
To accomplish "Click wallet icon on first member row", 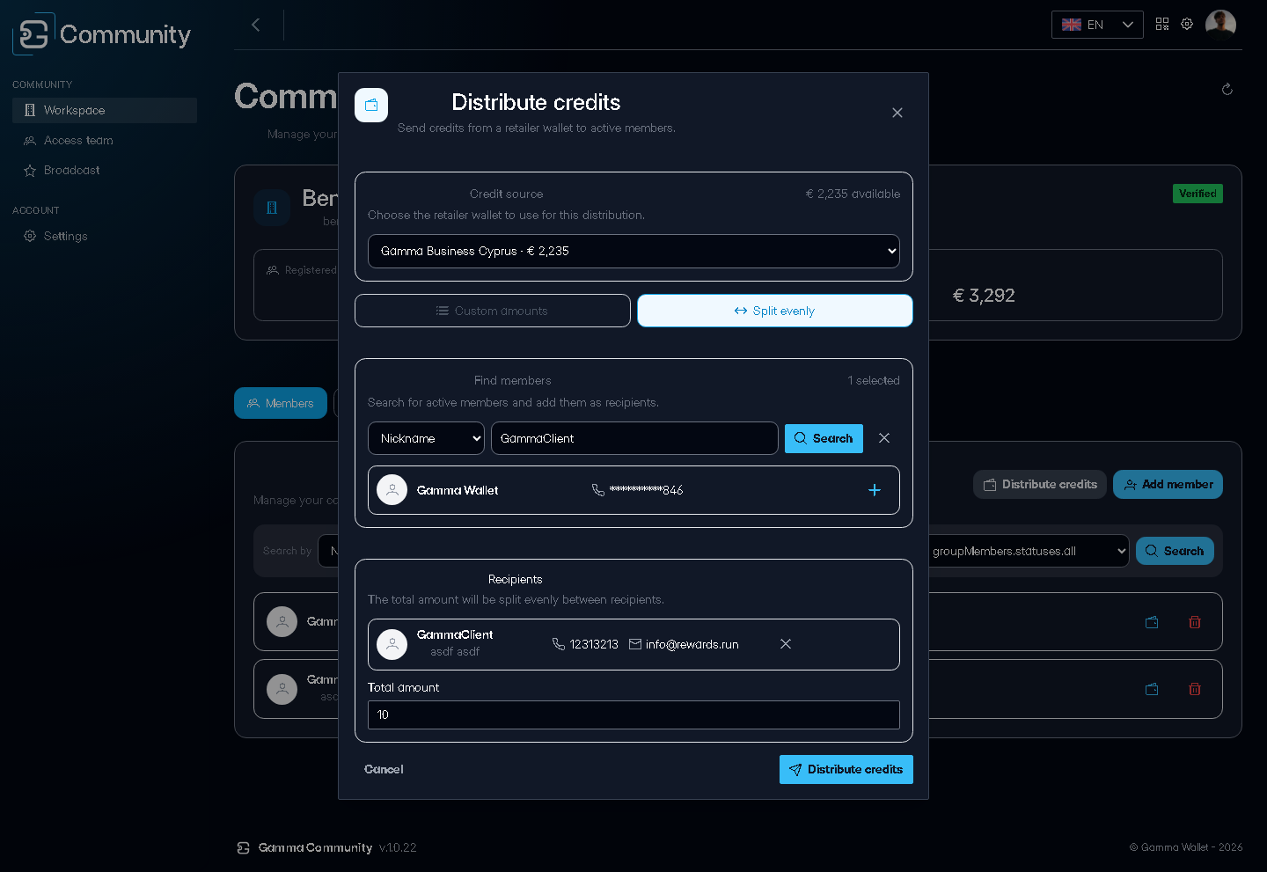I will click(x=1152, y=622).
